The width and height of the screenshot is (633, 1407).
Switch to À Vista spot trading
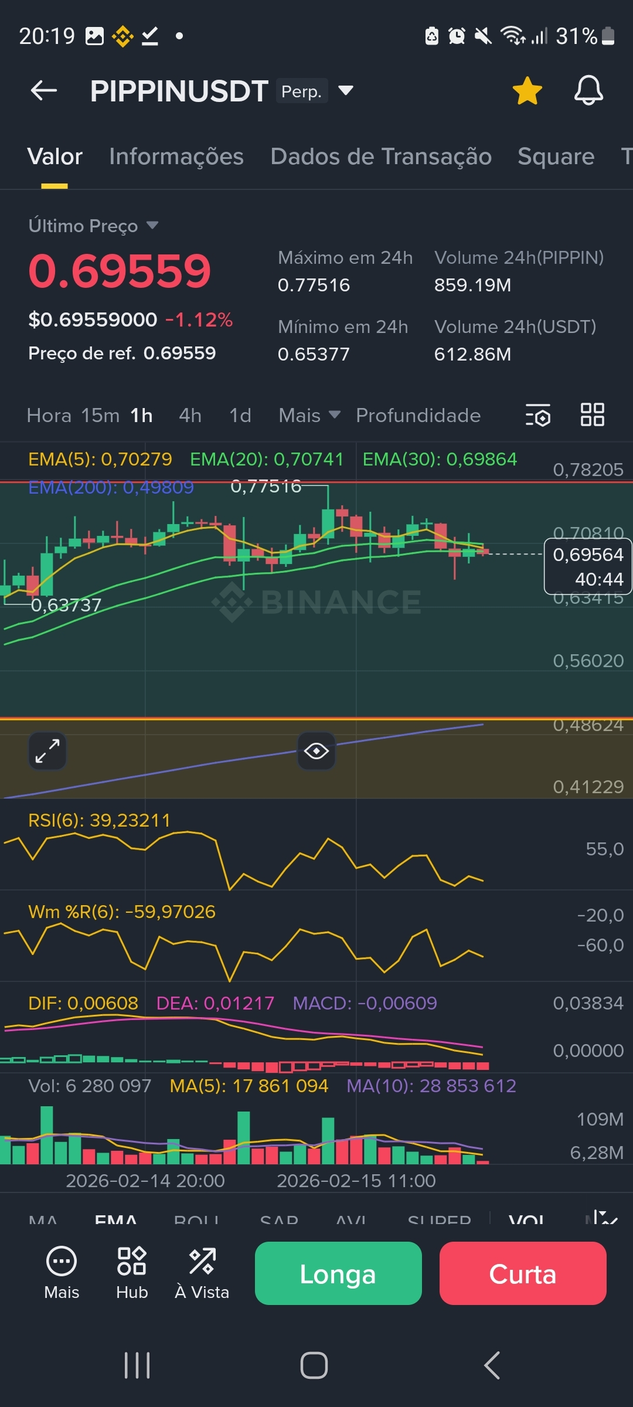pyautogui.click(x=202, y=1273)
